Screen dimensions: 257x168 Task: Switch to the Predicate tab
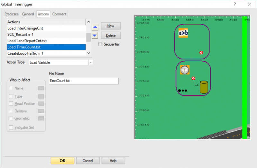pyautogui.click(x=12, y=14)
